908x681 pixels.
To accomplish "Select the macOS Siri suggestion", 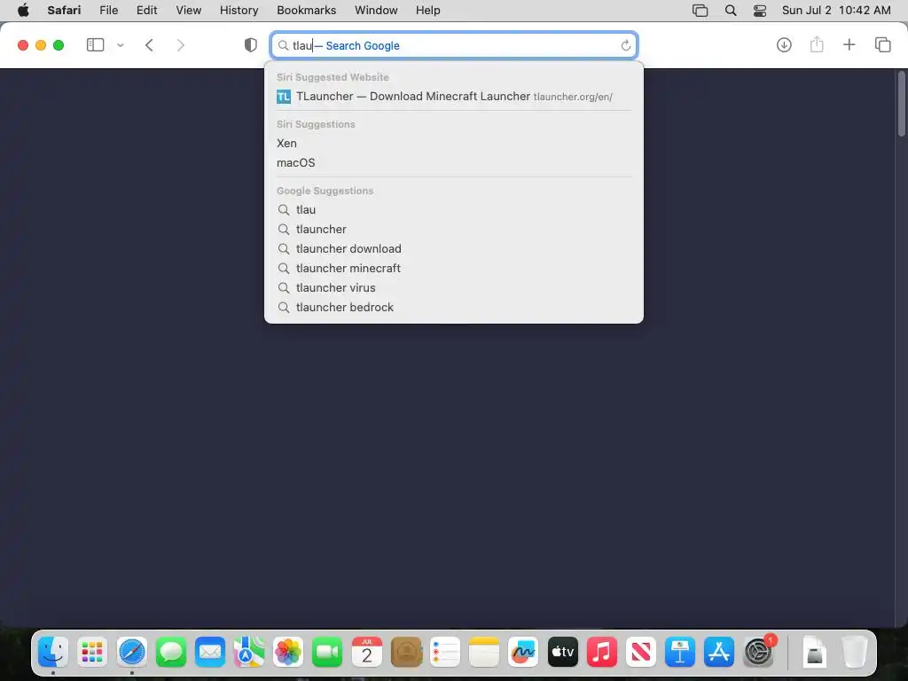I will coord(454,163).
